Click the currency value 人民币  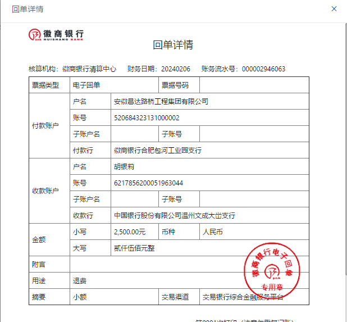[213, 232]
